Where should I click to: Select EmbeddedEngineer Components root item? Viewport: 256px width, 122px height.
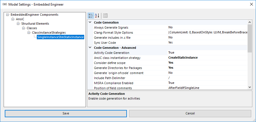coord(35,15)
